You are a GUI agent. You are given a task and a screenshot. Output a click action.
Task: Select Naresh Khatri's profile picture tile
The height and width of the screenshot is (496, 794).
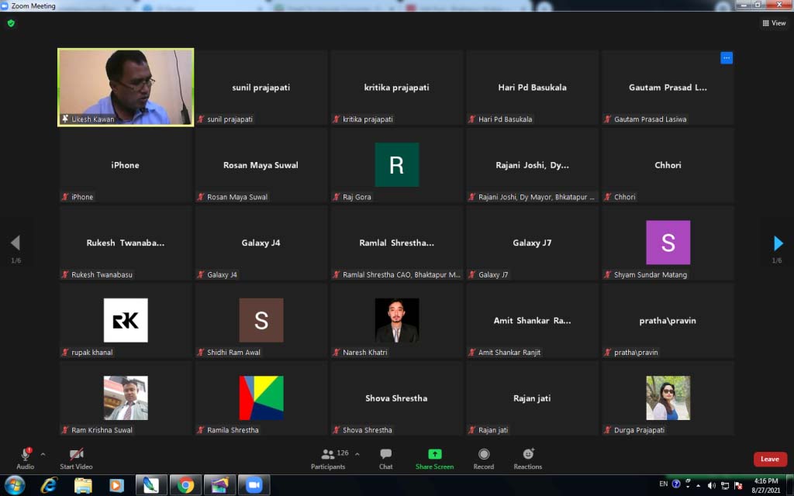pos(396,320)
